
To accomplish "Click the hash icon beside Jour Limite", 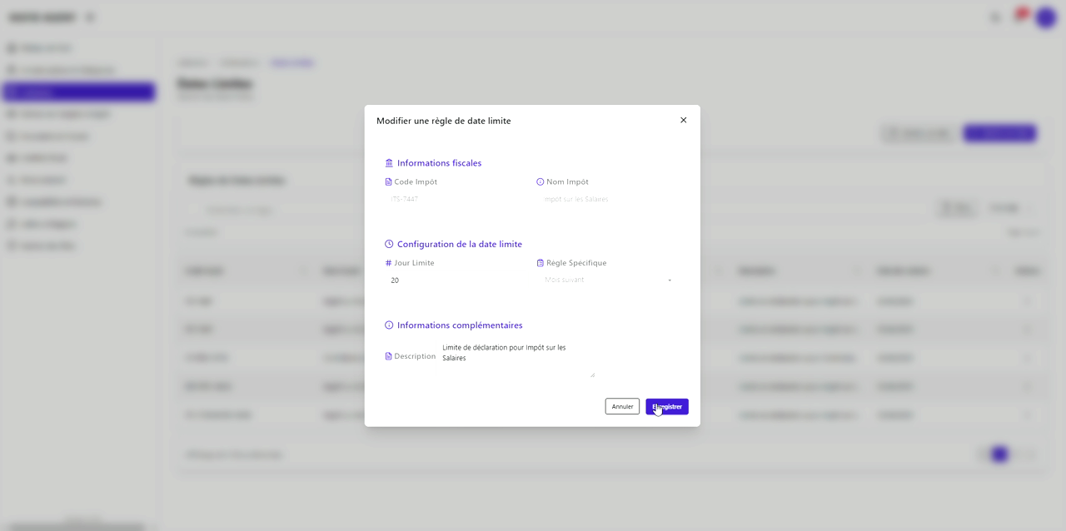I will click(x=388, y=263).
